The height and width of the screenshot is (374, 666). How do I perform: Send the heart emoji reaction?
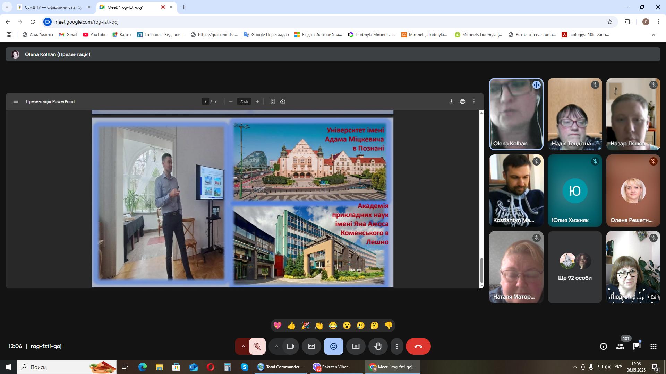(x=277, y=326)
